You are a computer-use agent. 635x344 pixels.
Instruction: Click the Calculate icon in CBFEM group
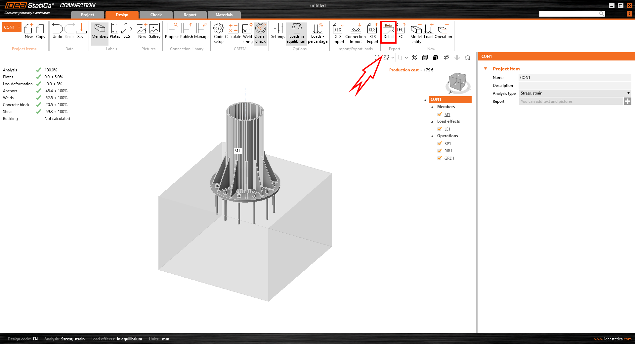coord(233,32)
